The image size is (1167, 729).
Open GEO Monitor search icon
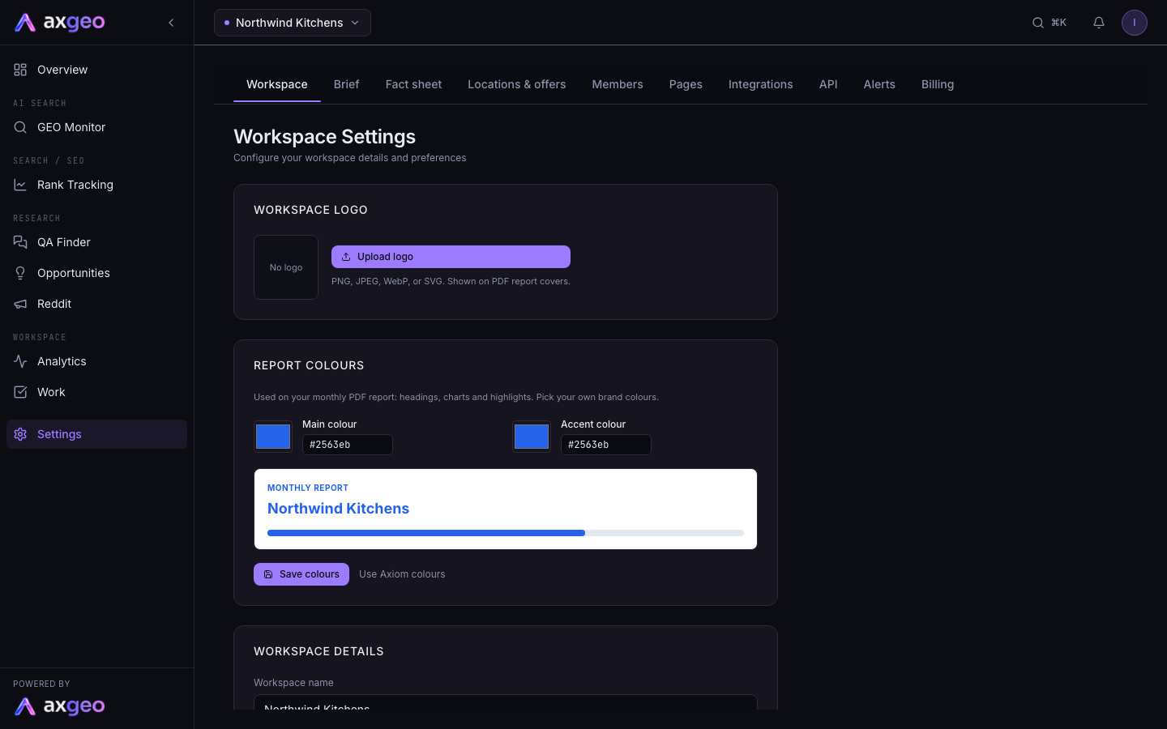pos(20,127)
